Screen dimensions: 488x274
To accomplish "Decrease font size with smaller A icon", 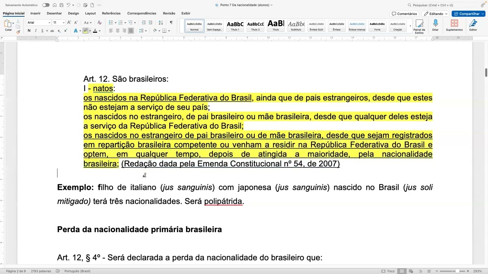I will point(76,22).
